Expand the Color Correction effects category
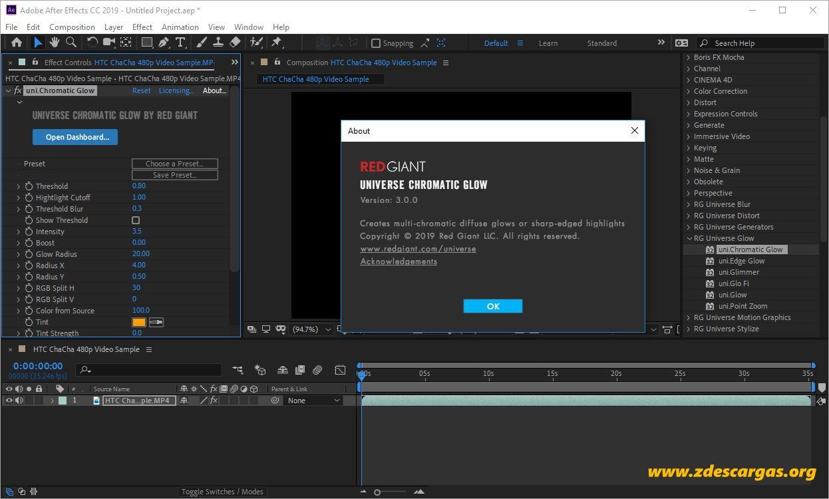The image size is (829, 499). (x=688, y=91)
